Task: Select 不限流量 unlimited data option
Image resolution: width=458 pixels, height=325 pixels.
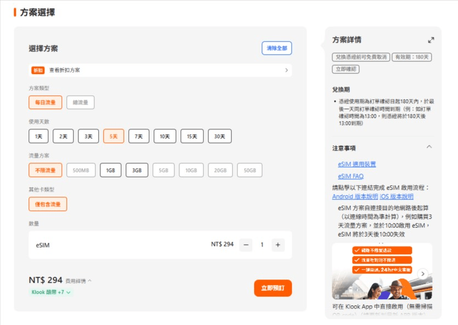Action: 46,170
